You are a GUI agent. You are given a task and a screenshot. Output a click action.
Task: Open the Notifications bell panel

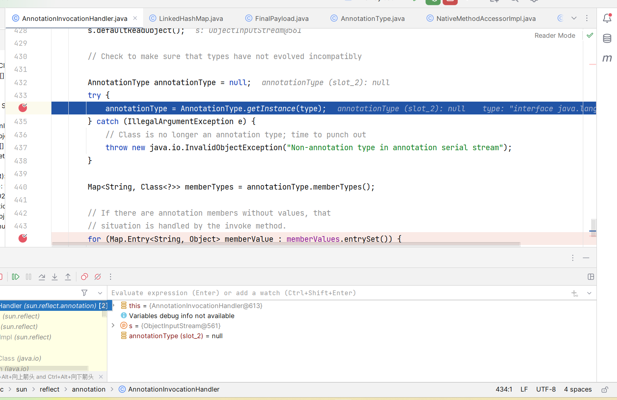607,18
